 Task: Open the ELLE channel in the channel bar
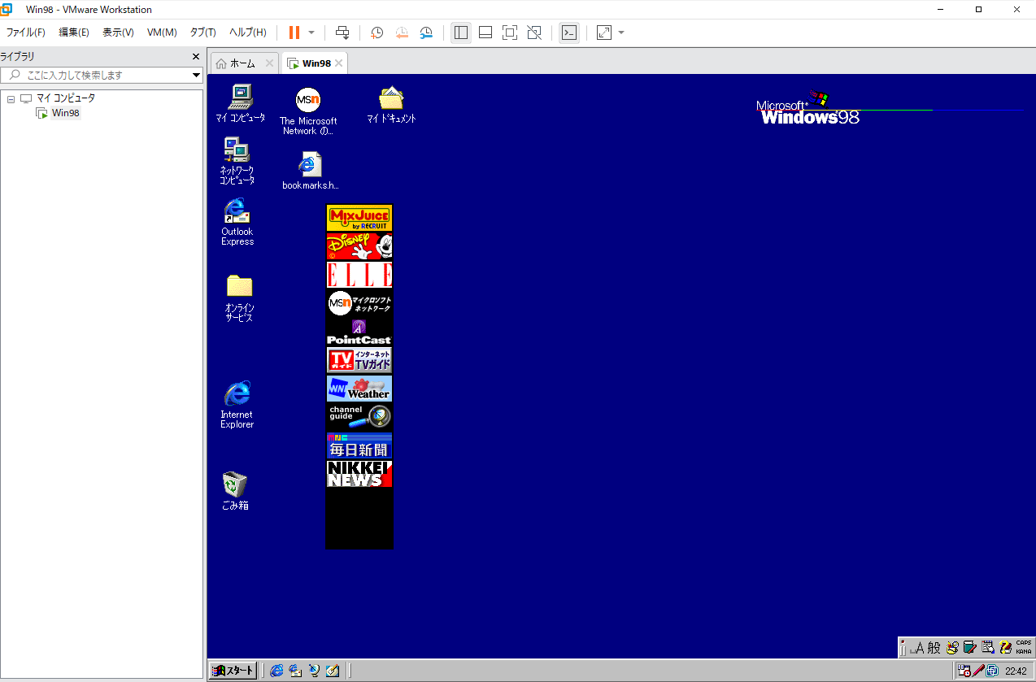click(359, 275)
